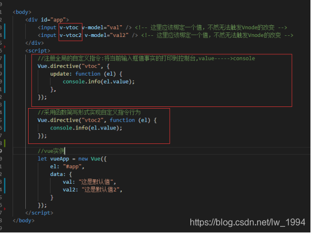Place cursor on Vue.directive("vtoc", { line
The width and height of the screenshot is (311, 233).
pyautogui.click(x=74, y=66)
